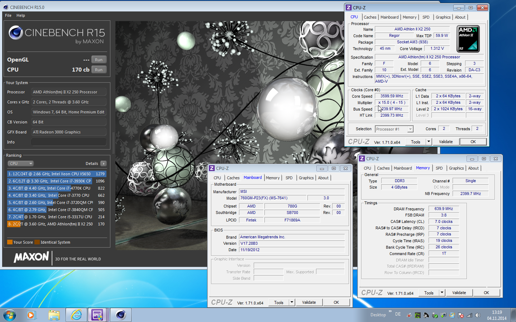
Task: Open the network signal tray icon
Action: 469,315
